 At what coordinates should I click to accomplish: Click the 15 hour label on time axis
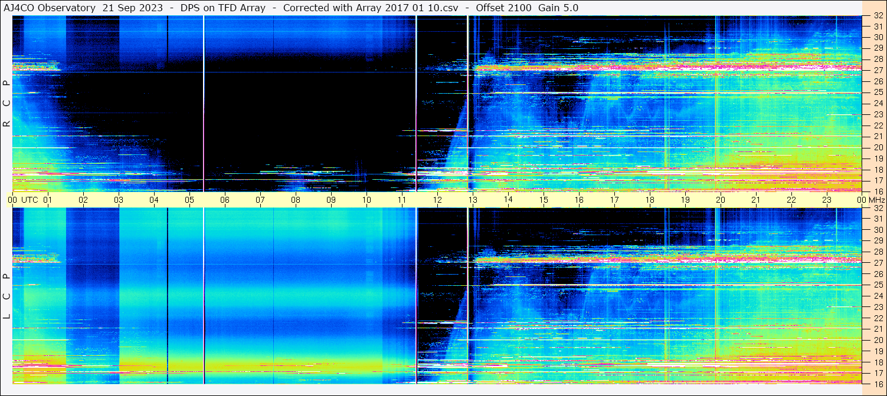[x=544, y=200]
